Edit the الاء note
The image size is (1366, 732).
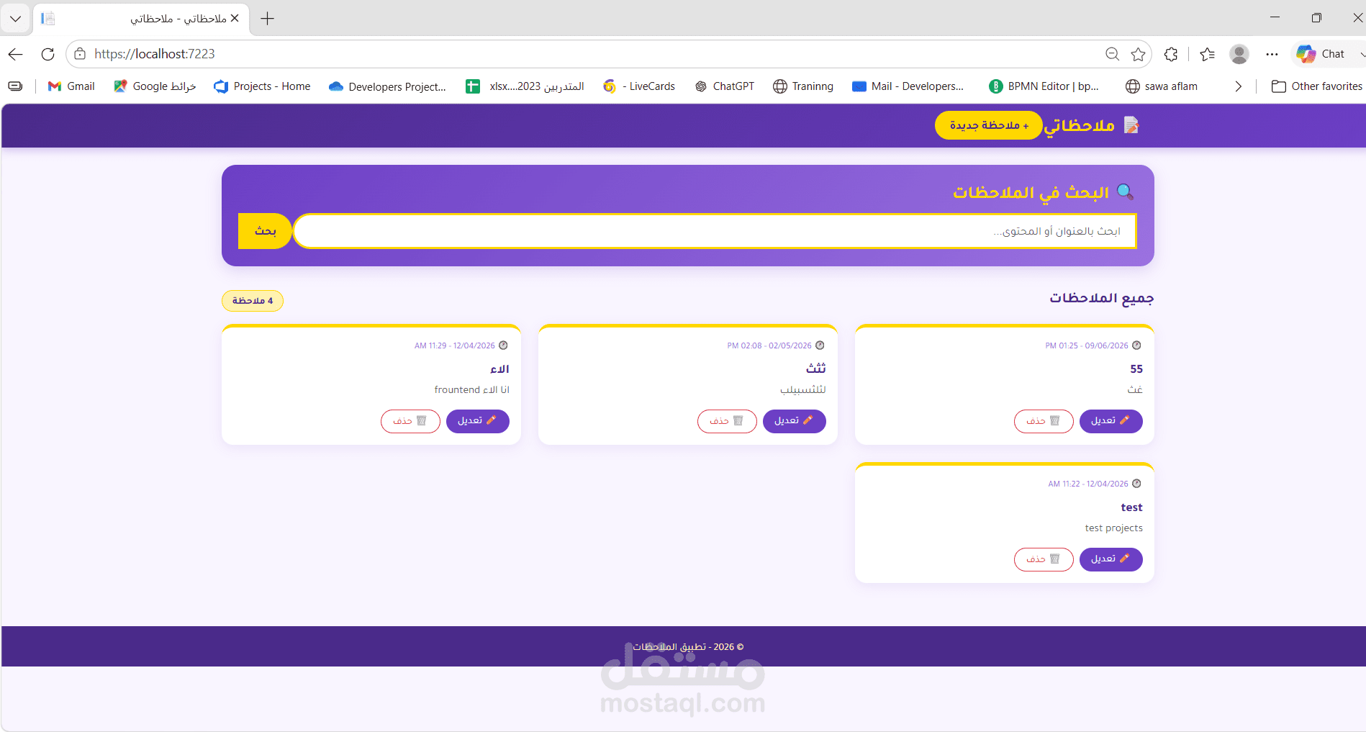(x=477, y=421)
